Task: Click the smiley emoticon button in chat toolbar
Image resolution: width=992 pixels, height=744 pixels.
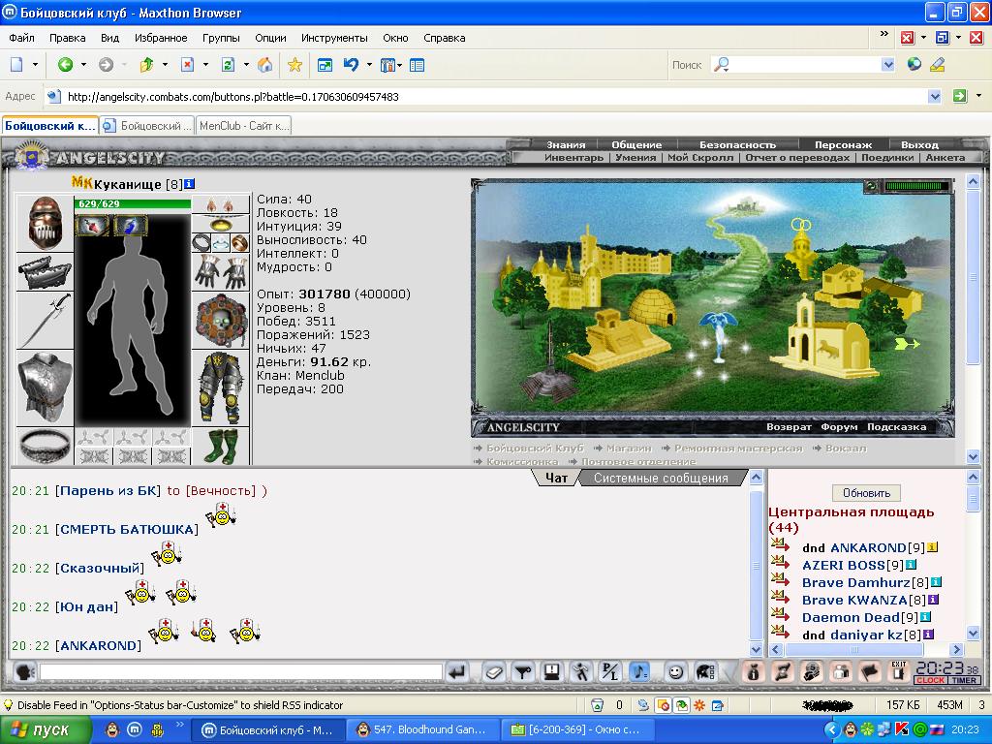Action: (675, 672)
